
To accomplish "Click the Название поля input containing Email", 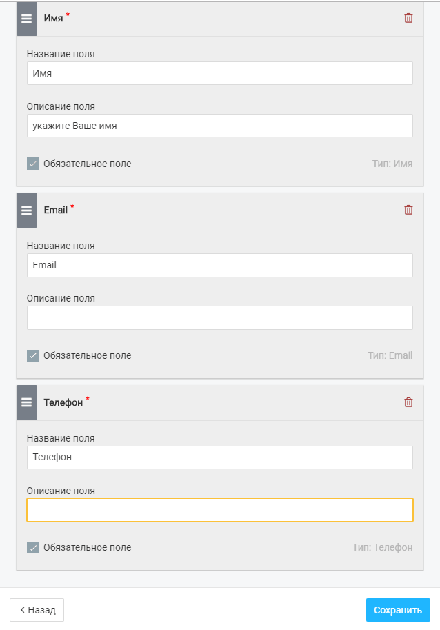I will (219, 265).
